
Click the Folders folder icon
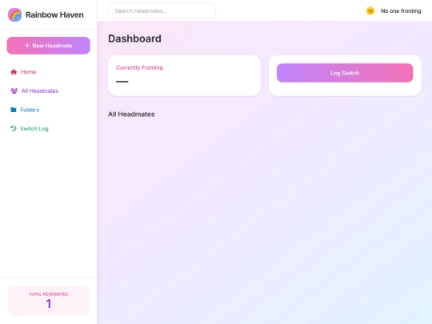click(x=14, y=110)
